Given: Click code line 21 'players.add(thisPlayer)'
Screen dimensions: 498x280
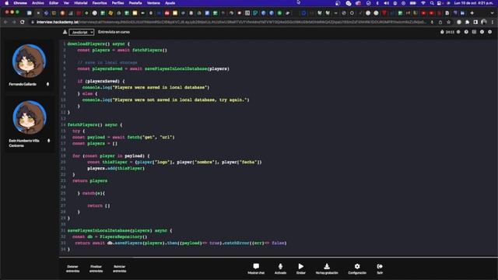Looking at the screenshot, I should coord(116,168).
